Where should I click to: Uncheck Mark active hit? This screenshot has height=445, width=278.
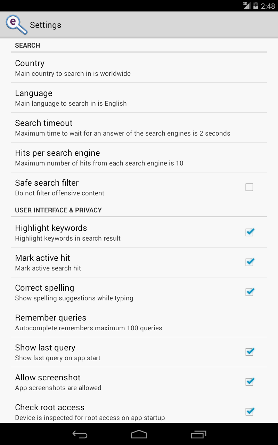coord(249,262)
